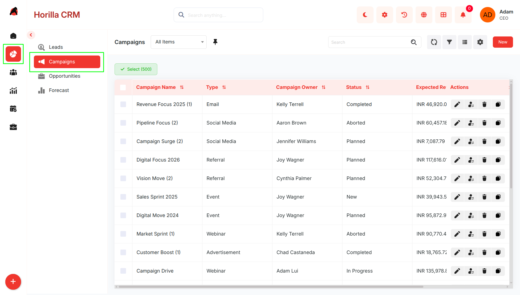This screenshot has width=520, height=295.
Task: Sort by Type column arrows
Action: [224, 87]
